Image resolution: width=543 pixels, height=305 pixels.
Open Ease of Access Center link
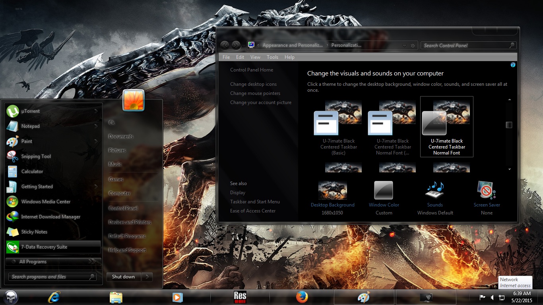coord(253,211)
